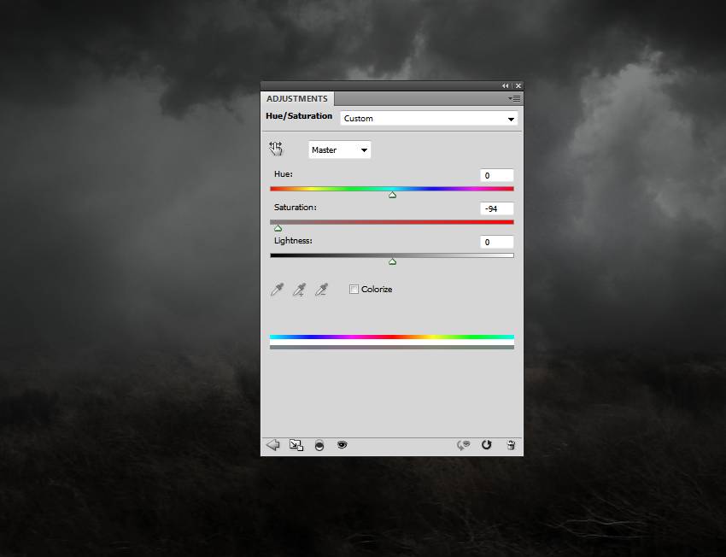
Task: Toggle the clip to layer button
Action: coord(319,445)
